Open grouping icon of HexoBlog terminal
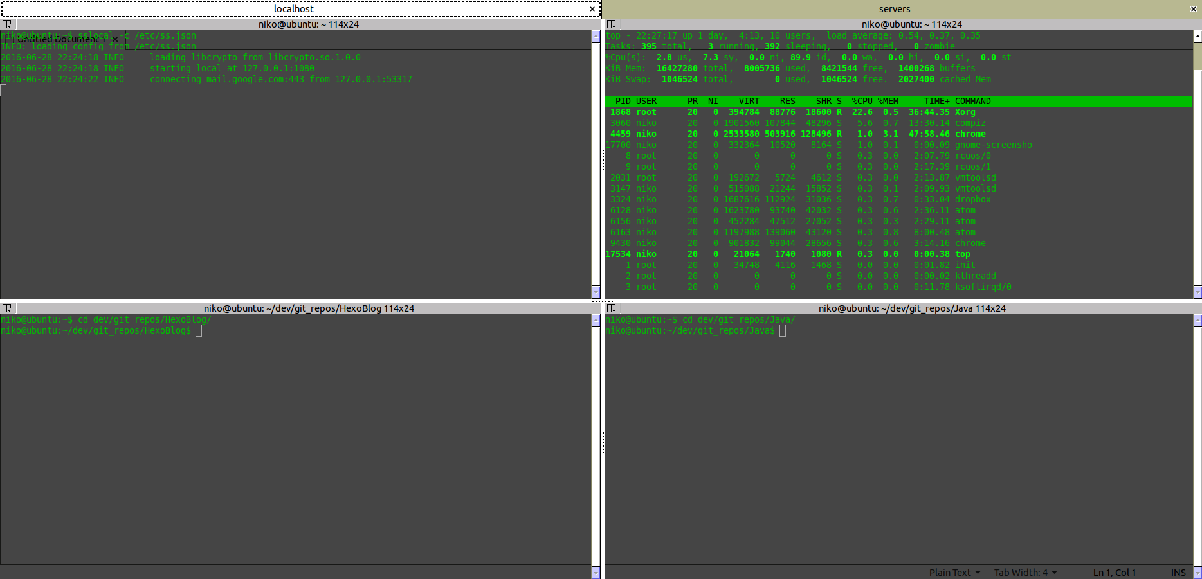The height and width of the screenshot is (579, 1202). click(x=6, y=308)
